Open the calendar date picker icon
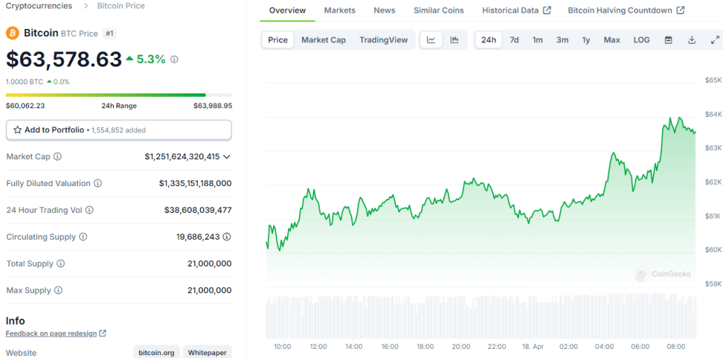The width and height of the screenshot is (723, 358). click(668, 40)
